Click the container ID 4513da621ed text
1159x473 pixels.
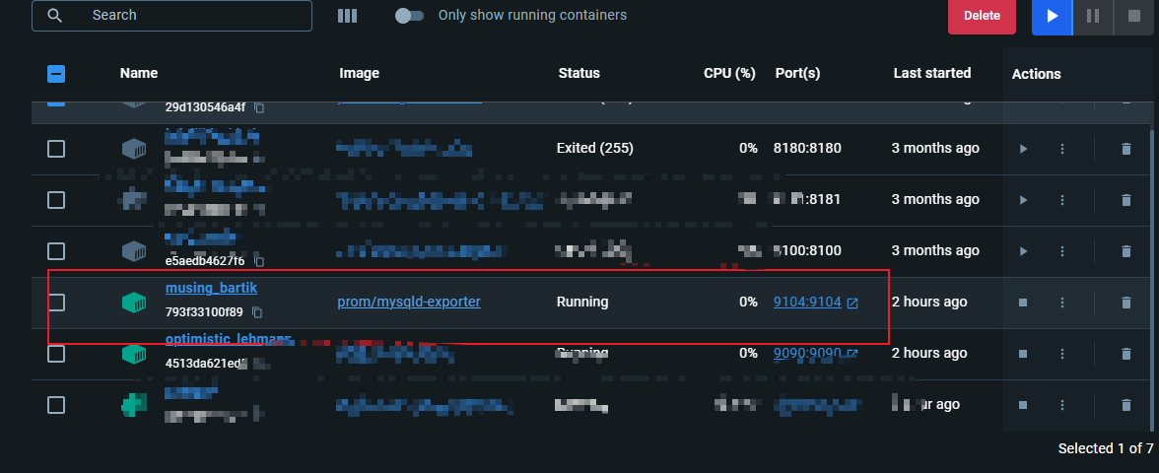coord(206,364)
